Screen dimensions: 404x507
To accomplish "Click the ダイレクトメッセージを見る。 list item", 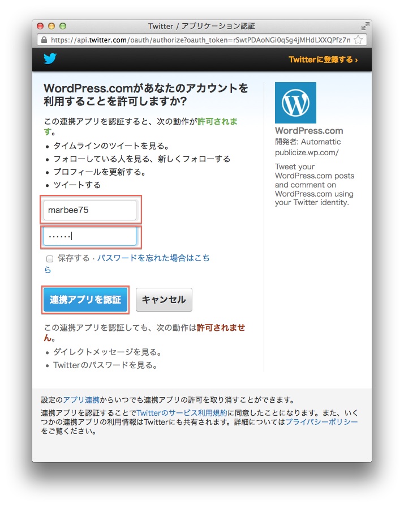I will 108,352.
